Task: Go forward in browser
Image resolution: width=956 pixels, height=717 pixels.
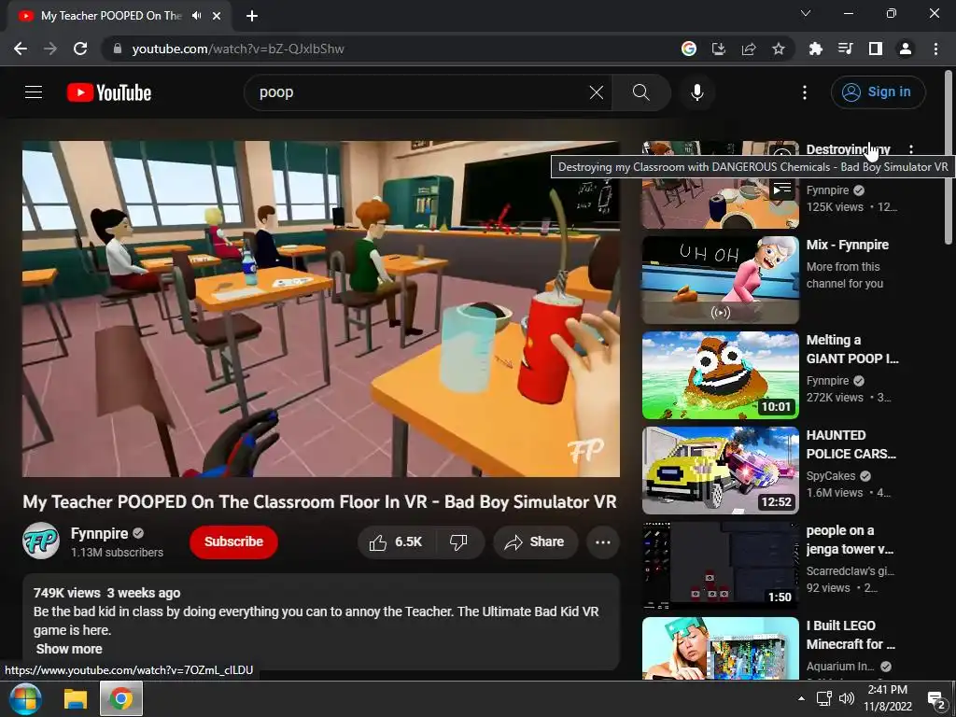Action: point(50,49)
